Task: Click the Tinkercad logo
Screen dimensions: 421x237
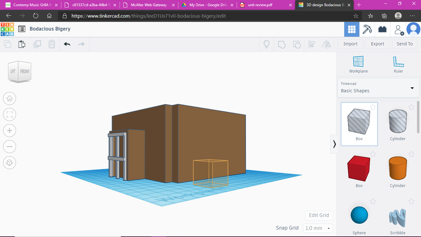Action: pyautogui.click(x=7, y=29)
